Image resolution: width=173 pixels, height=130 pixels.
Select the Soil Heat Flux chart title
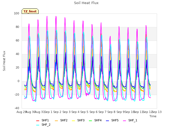(x=86, y=3)
